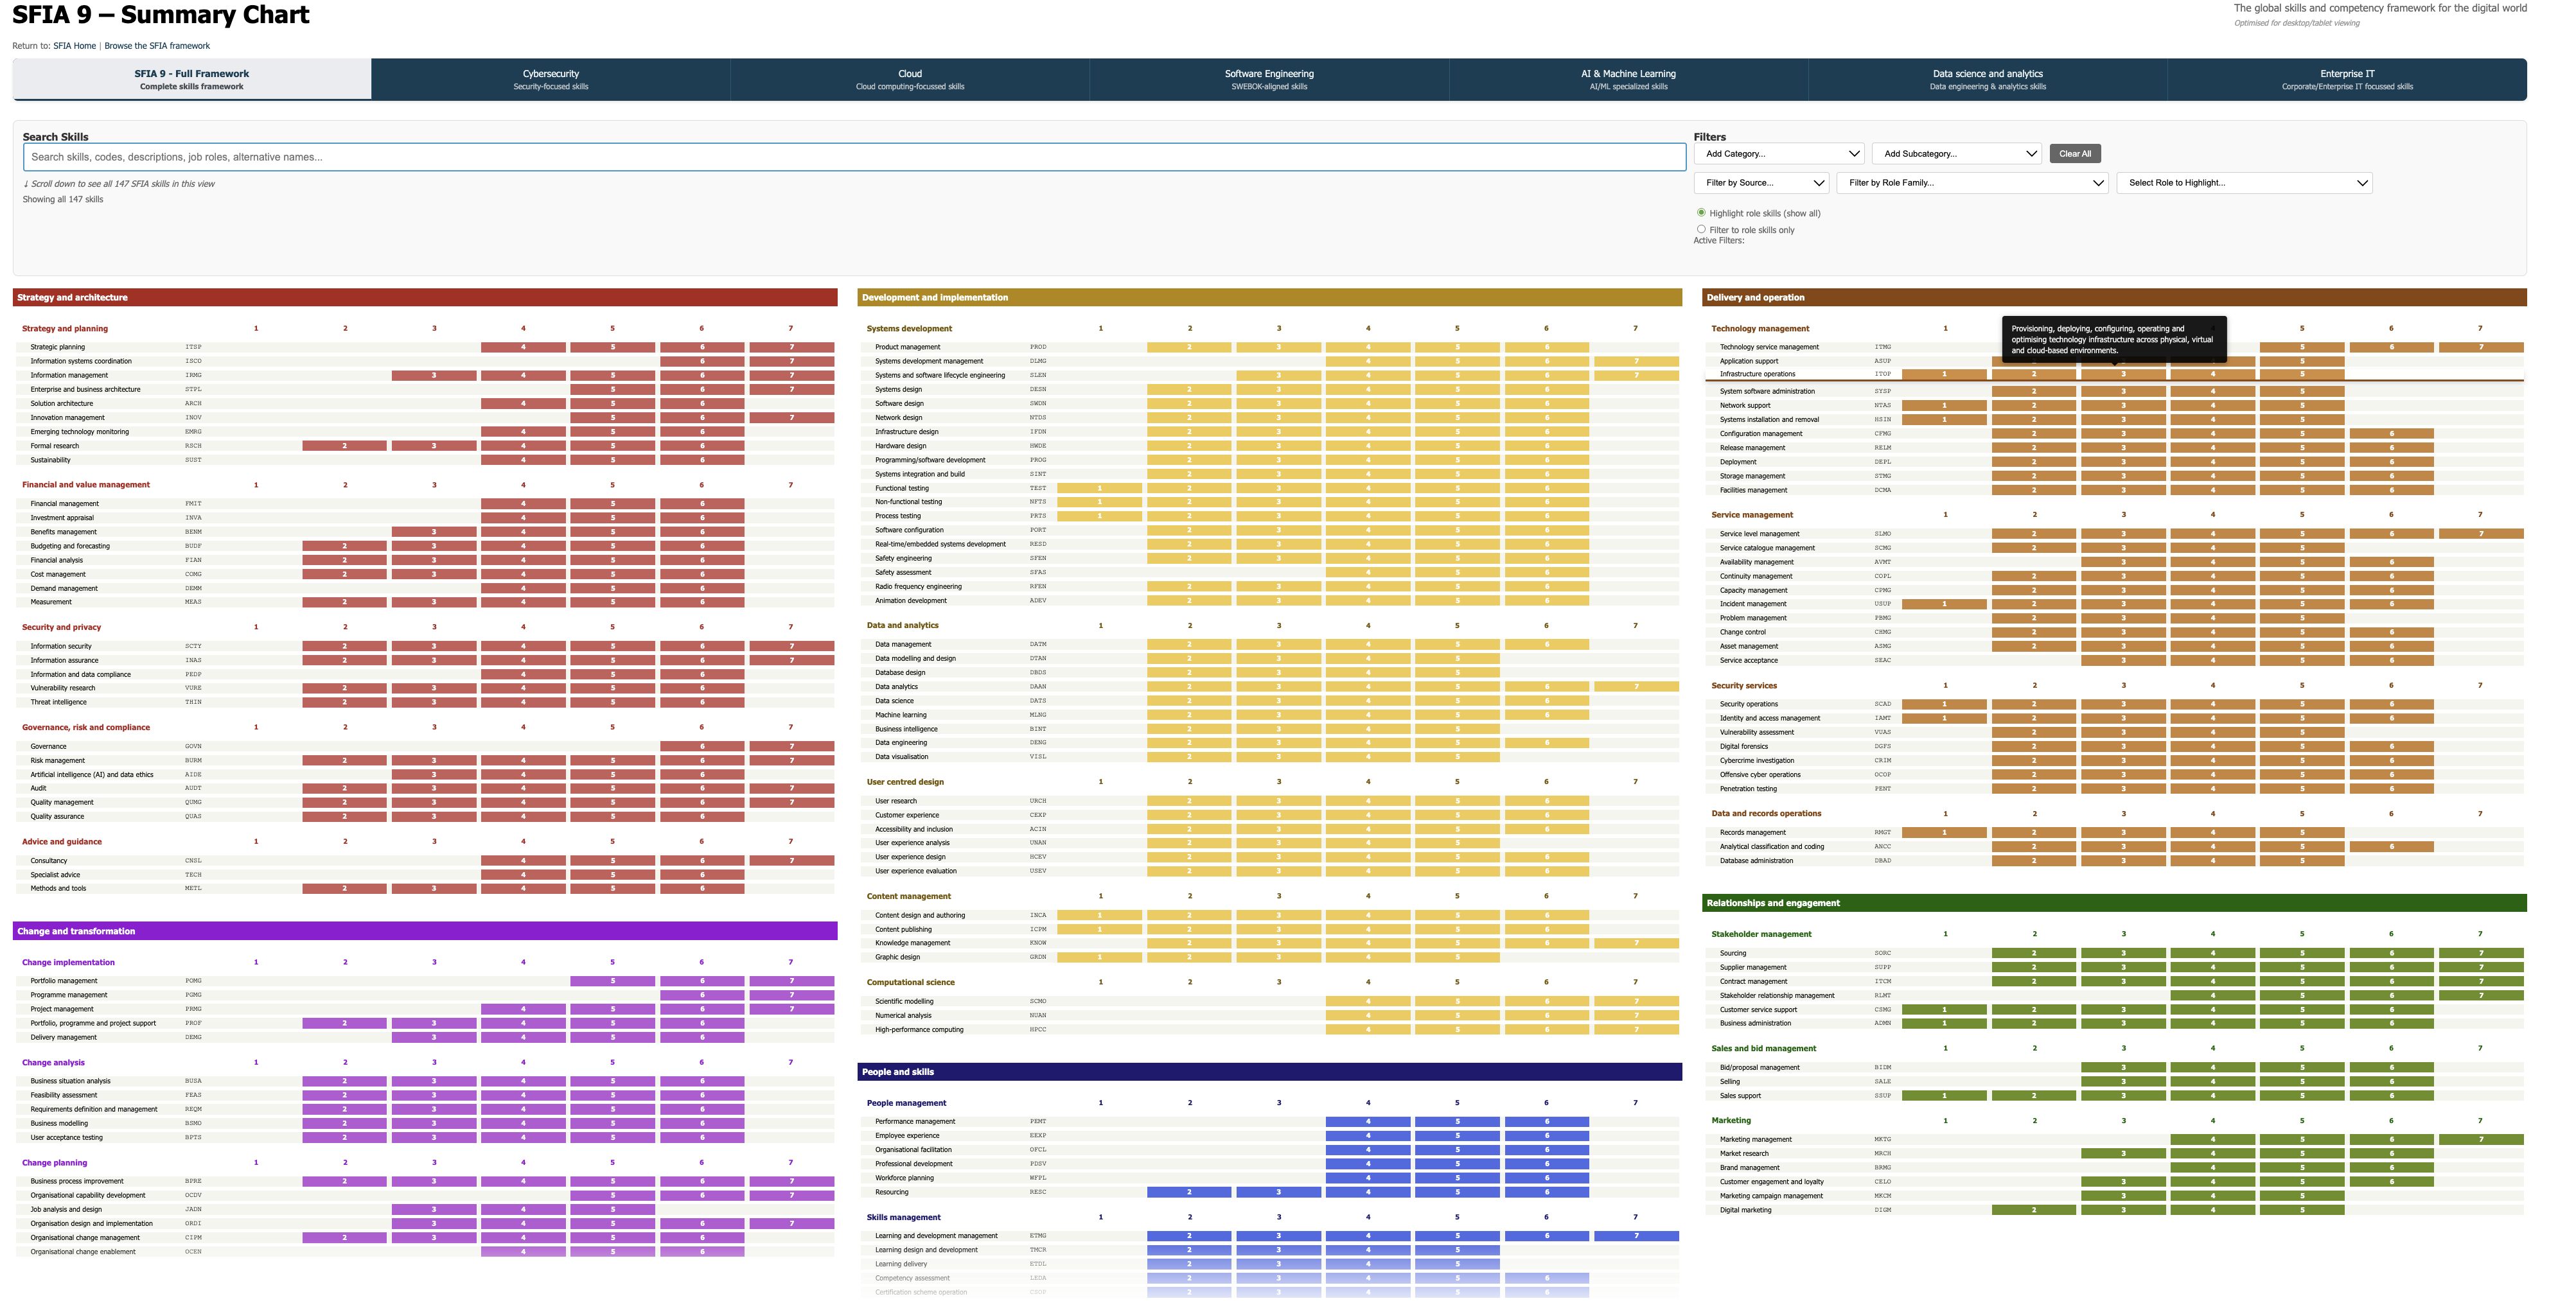2576x1301 pixels.
Task: Click Strategic planning level 4 red cell
Action: pos(523,347)
